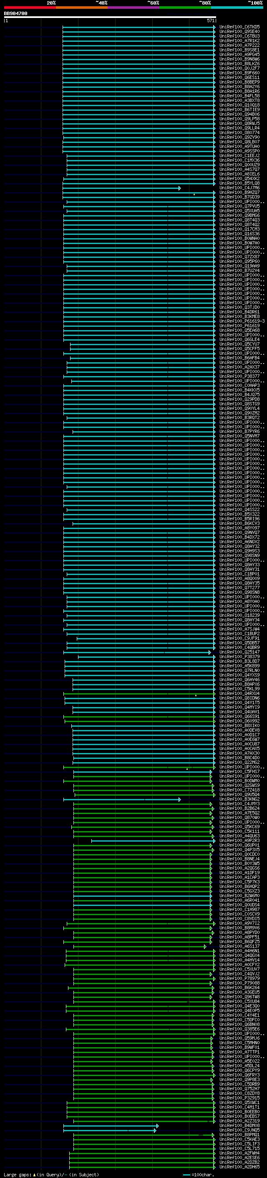267x1178 pixels.
Task: Select the UniRef100_Q5CYU7 label
Action: 239,344
